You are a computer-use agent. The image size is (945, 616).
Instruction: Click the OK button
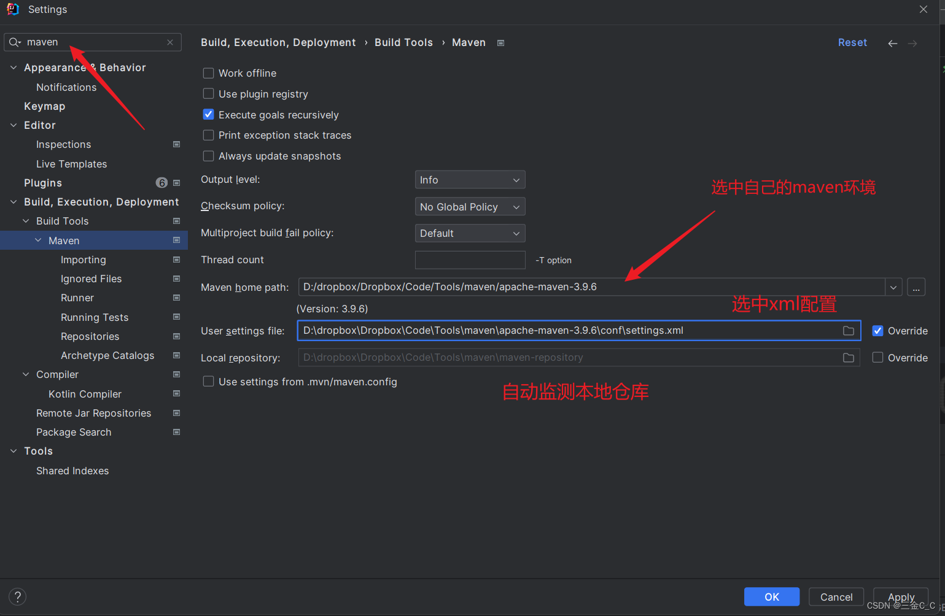(772, 597)
